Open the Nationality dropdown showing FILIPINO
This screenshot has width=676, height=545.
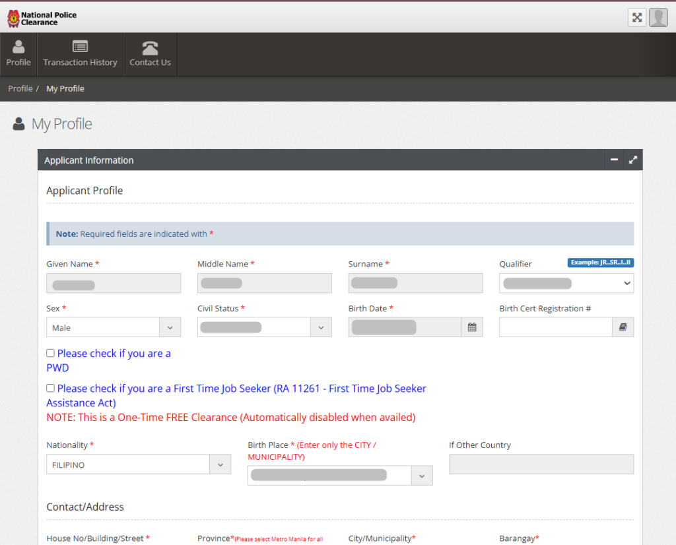(139, 465)
